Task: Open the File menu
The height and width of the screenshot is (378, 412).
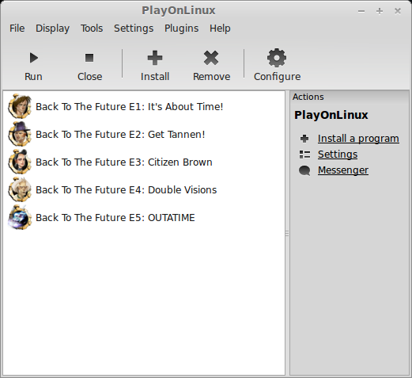Action: pyautogui.click(x=17, y=28)
